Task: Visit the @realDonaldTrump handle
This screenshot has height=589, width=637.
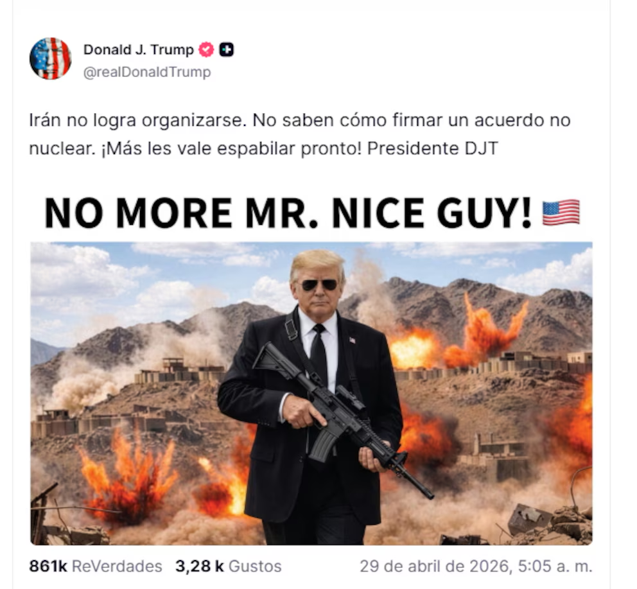Action: (147, 72)
